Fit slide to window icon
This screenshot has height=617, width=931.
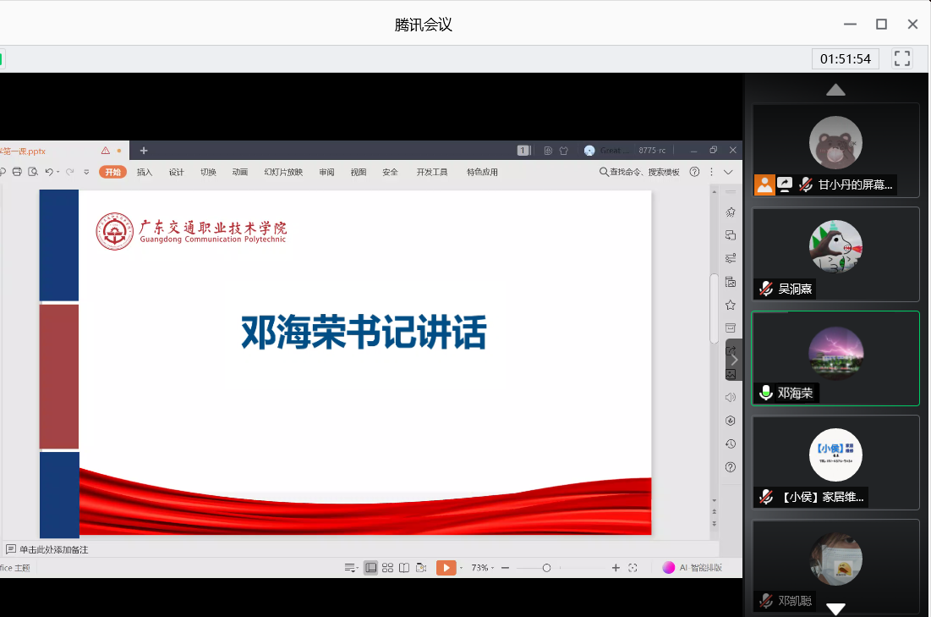[x=633, y=568]
